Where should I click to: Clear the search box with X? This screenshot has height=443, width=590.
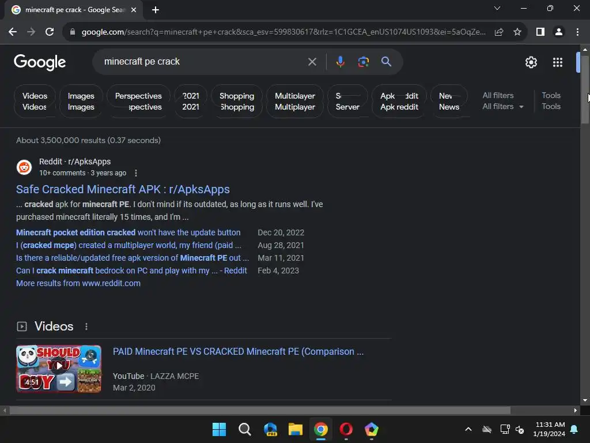[312, 62]
